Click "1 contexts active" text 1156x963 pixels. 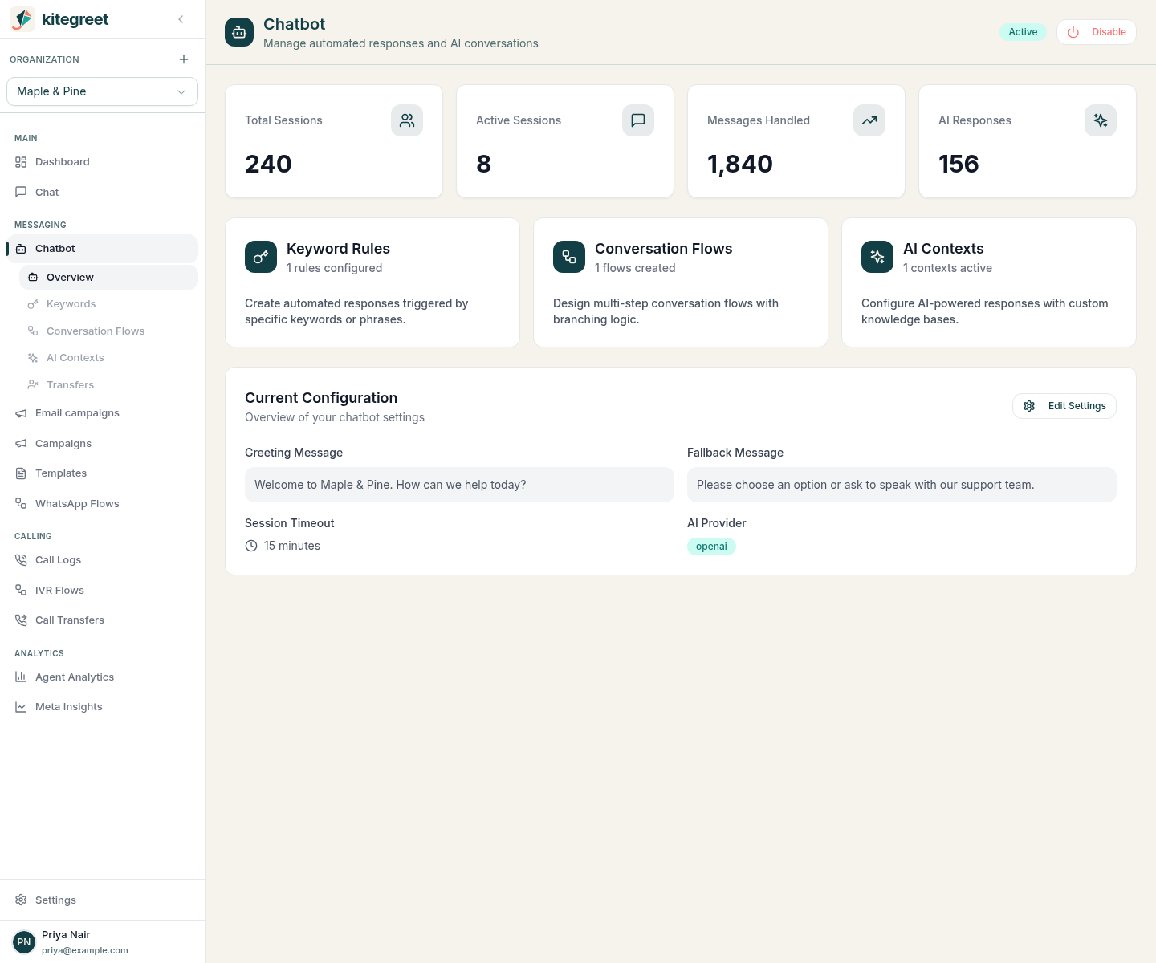pos(947,268)
